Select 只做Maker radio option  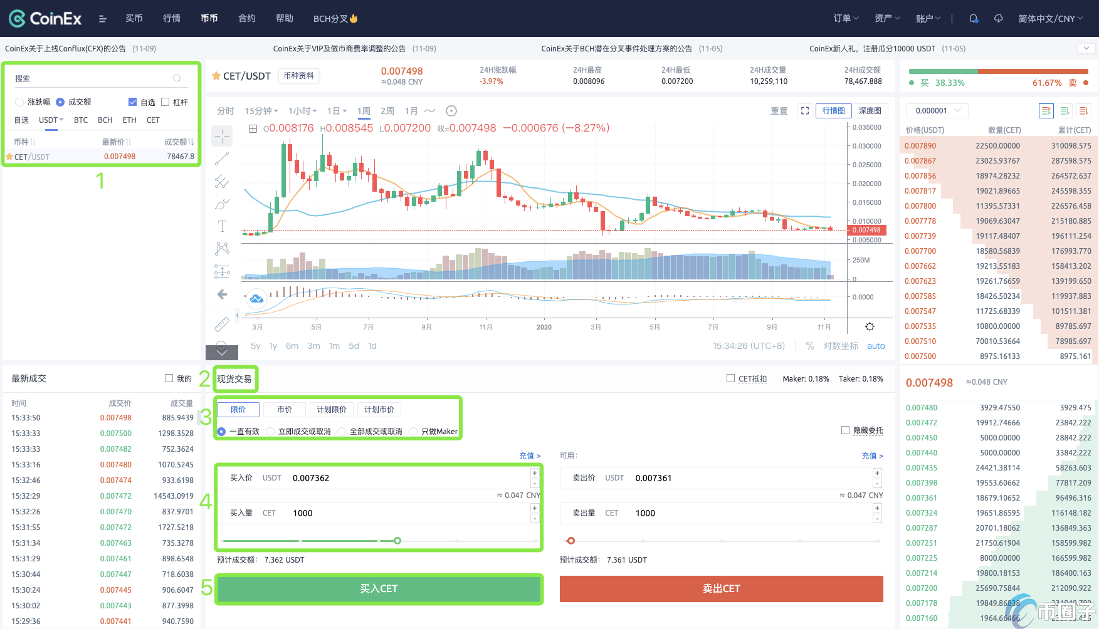[413, 432]
